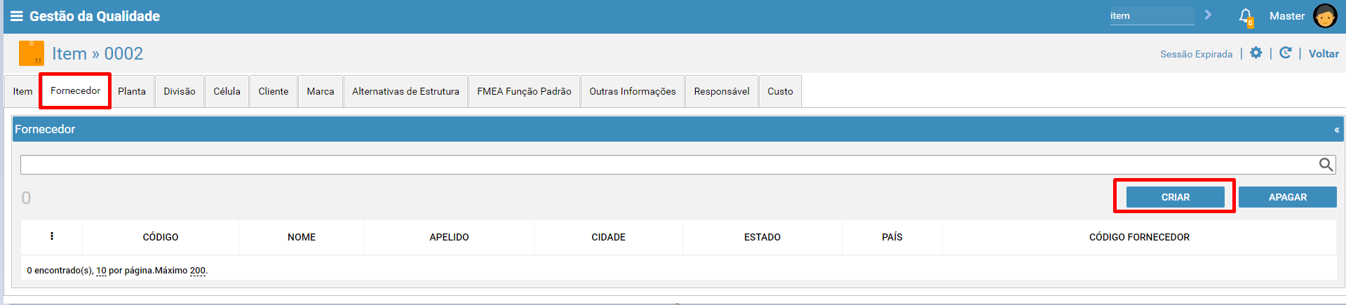Screen dimensions: 1346x305
Task: Open the Célula tab
Action: coord(227,91)
